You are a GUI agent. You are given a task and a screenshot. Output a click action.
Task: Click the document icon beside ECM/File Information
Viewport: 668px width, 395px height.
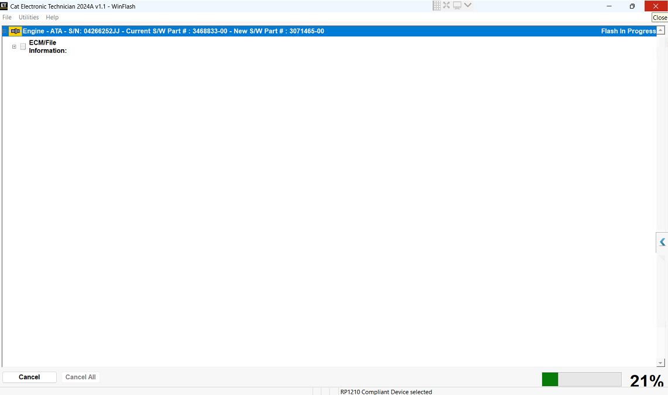(x=23, y=47)
